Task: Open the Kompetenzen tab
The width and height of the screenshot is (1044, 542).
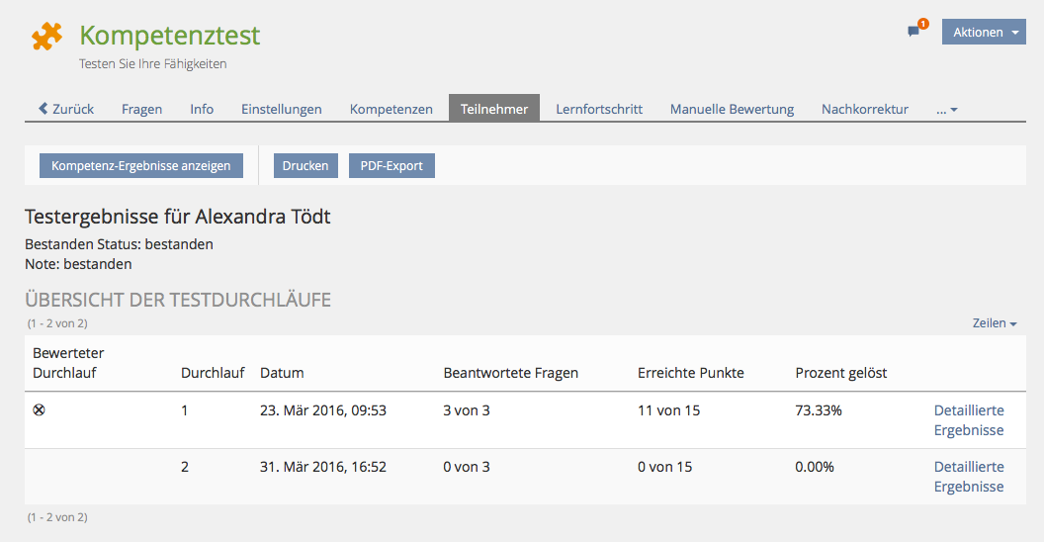Action: pyautogui.click(x=391, y=109)
